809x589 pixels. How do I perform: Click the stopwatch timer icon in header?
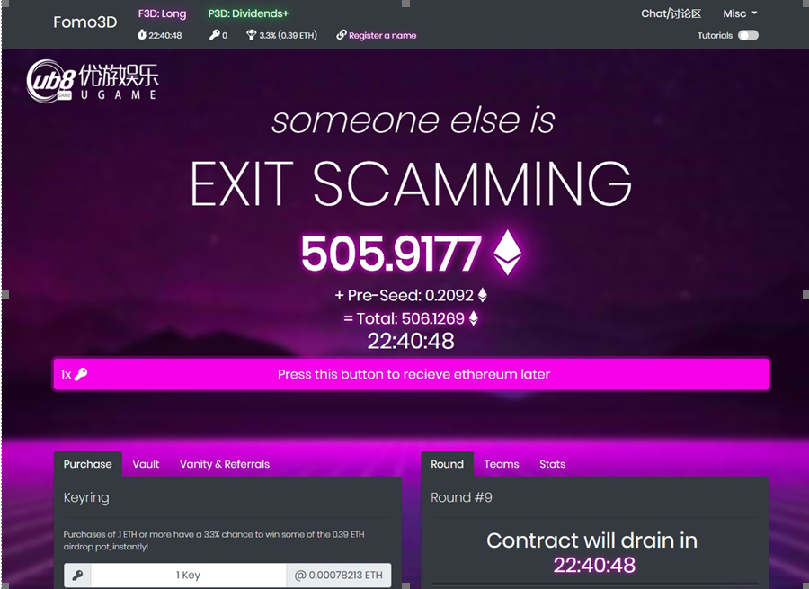[x=142, y=35]
